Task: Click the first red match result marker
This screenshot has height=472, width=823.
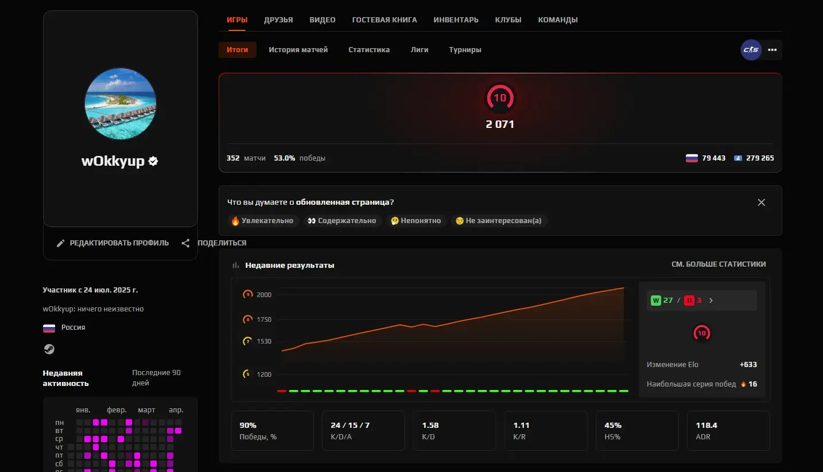Action: coord(281,391)
